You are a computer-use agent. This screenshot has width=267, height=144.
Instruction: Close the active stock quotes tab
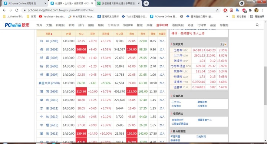point(92,3)
